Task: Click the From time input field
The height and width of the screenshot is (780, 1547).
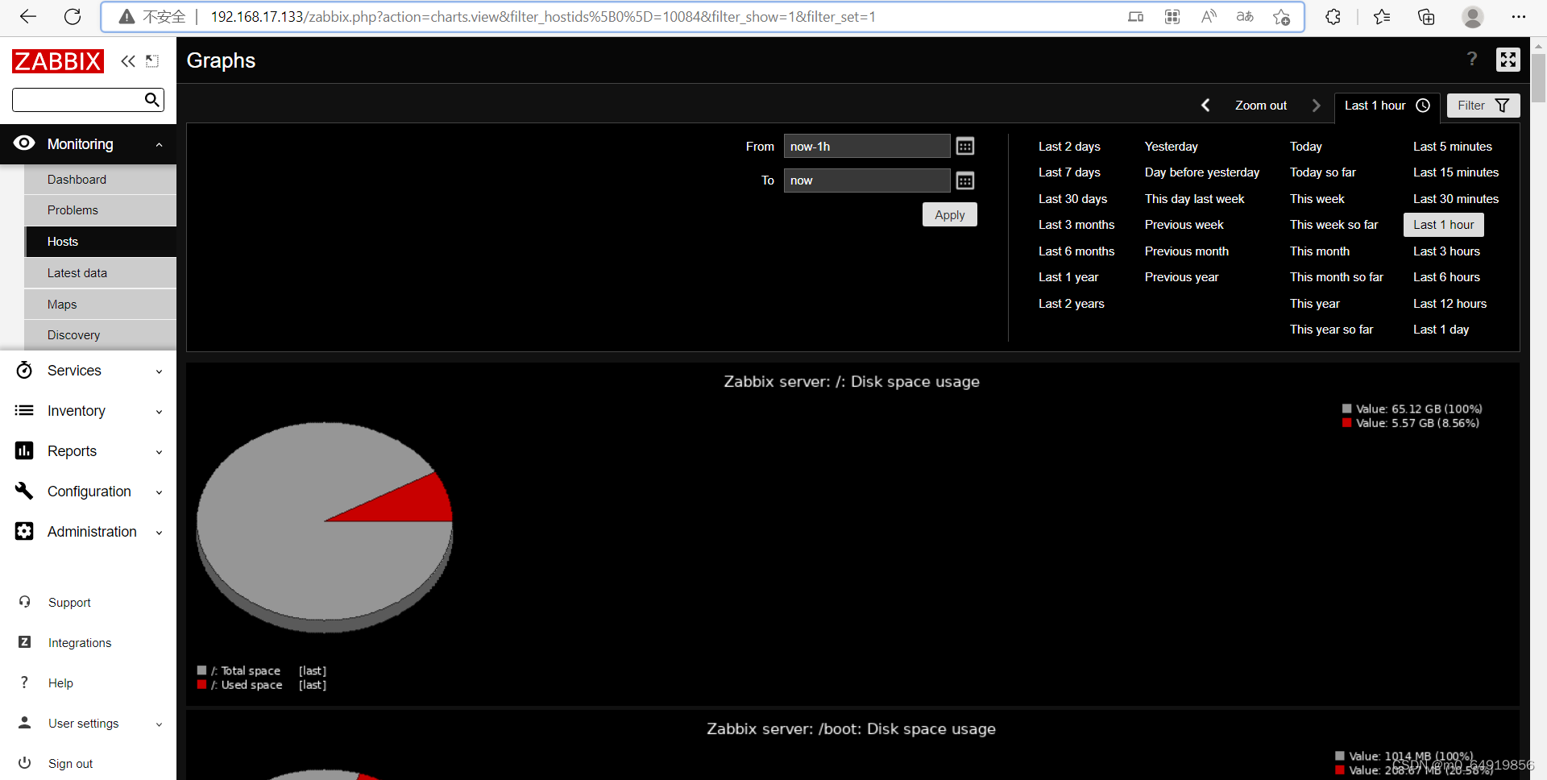Action: click(867, 146)
